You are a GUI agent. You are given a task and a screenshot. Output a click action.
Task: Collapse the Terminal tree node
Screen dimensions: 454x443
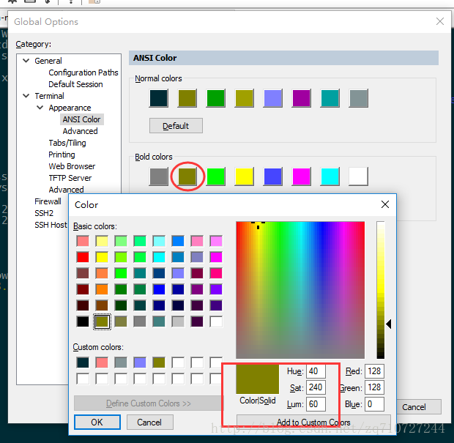pos(26,96)
